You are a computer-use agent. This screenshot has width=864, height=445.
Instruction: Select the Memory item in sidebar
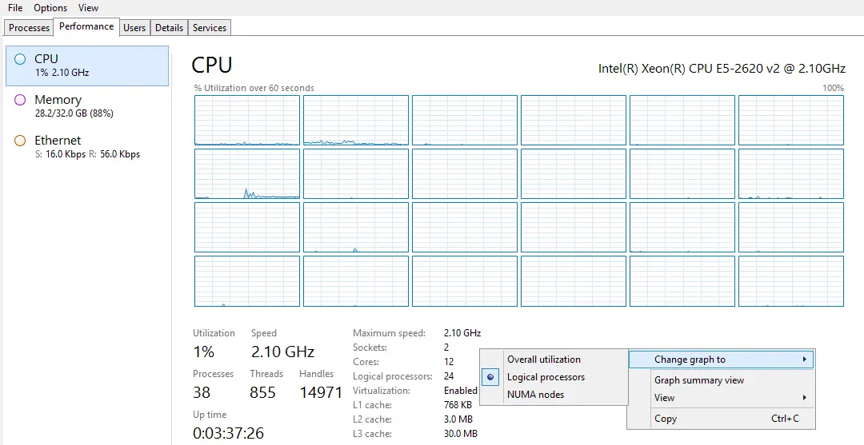click(x=87, y=106)
